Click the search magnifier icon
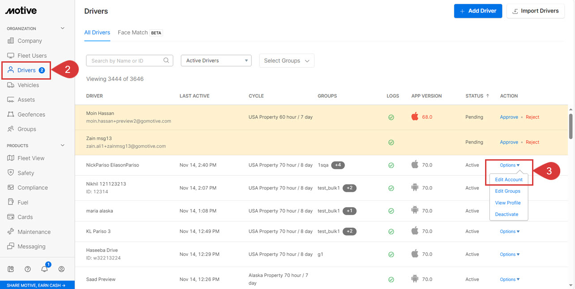Viewport: 575px width, 289px height. point(166,60)
